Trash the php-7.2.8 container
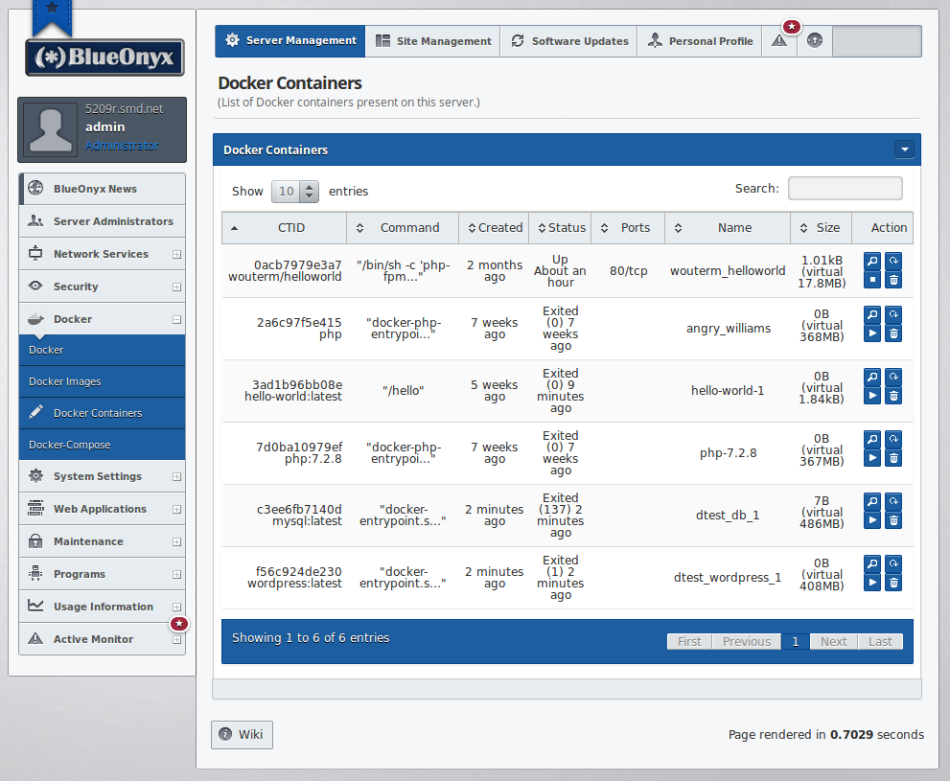The image size is (950, 781). pyautogui.click(x=893, y=458)
